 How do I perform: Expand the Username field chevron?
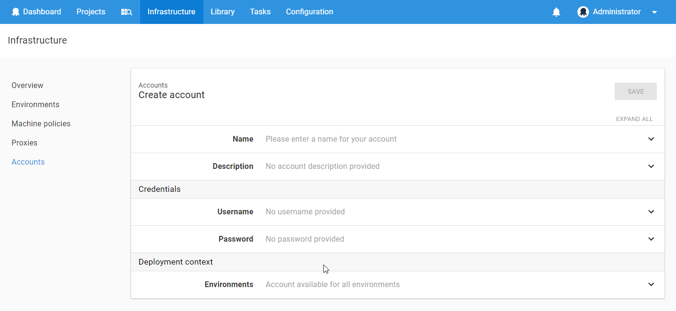point(651,212)
